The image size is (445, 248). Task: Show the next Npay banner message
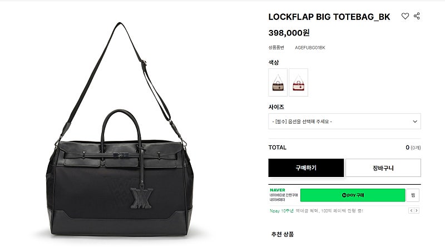pyautogui.click(x=416, y=211)
